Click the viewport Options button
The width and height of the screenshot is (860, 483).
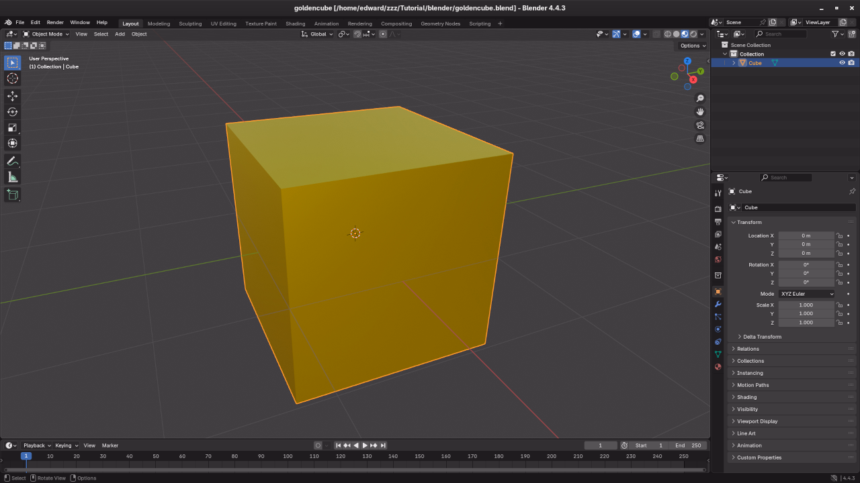(693, 46)
